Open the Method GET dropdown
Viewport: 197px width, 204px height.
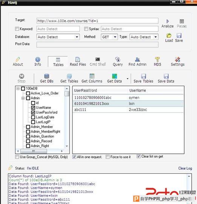coord(109,37)
